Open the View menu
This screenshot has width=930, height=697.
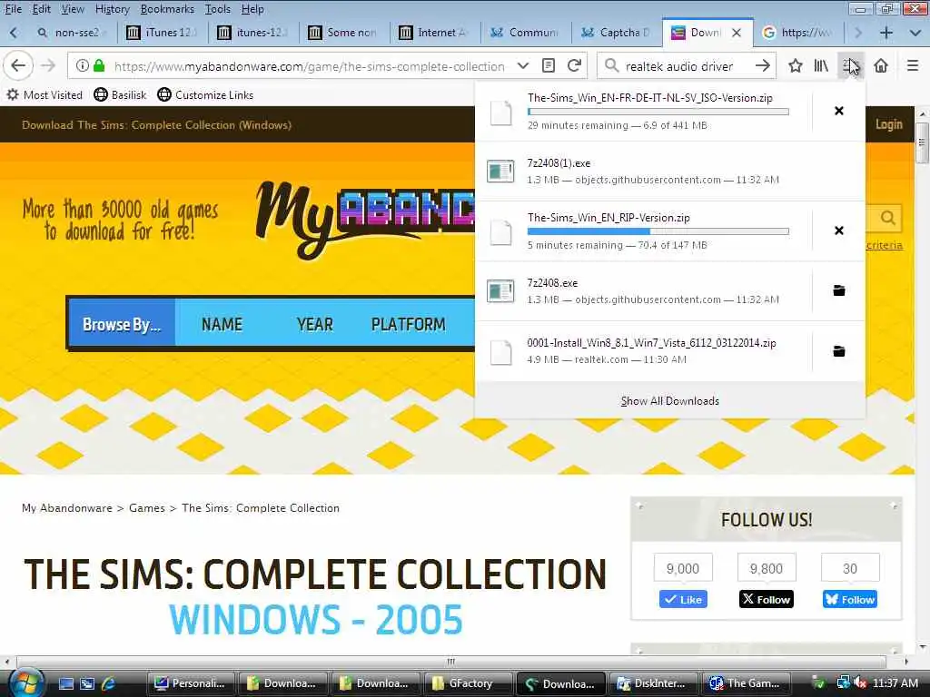pos(73,9)
